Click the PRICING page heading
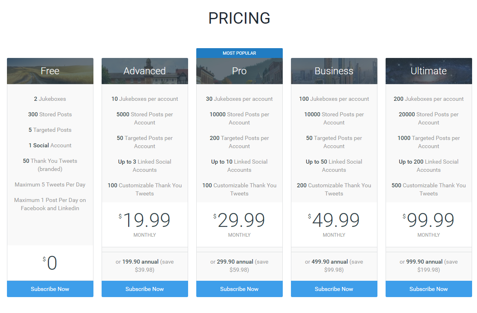477x313 pixels. [239, 18]
